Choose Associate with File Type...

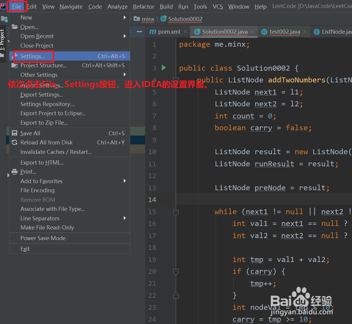tap(70, 209)
